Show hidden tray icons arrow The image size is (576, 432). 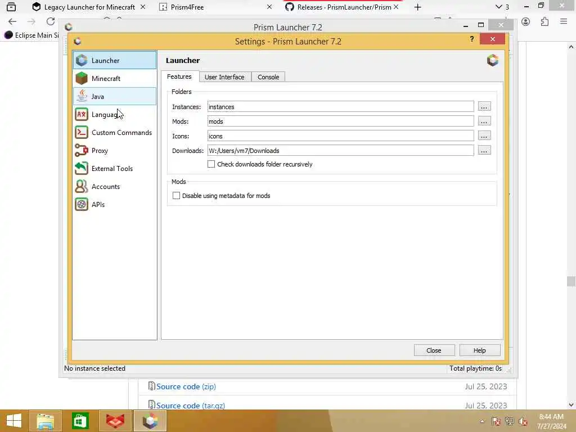(x=482, y=421)
